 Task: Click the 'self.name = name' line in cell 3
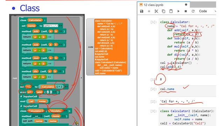pyautogui.click(x=188, y=119)
